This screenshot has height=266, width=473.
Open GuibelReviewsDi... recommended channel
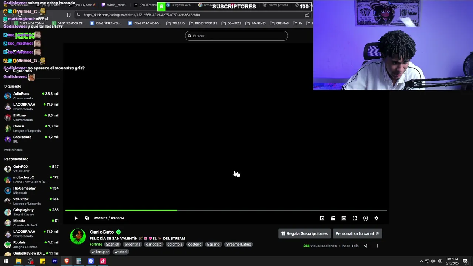coord(31,253)
